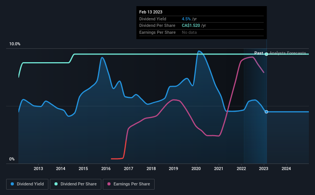Viewport: 315px width, 195px height.
Task: Click the 2014 x-axis label
Action: pyautogui.click(x=61, y=169)
